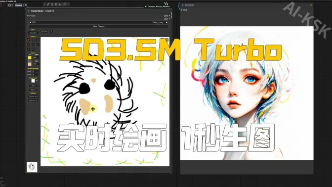Open the yellow Fill color swatch
This screenshot has width=332, height=187.
tap(30, 58)
